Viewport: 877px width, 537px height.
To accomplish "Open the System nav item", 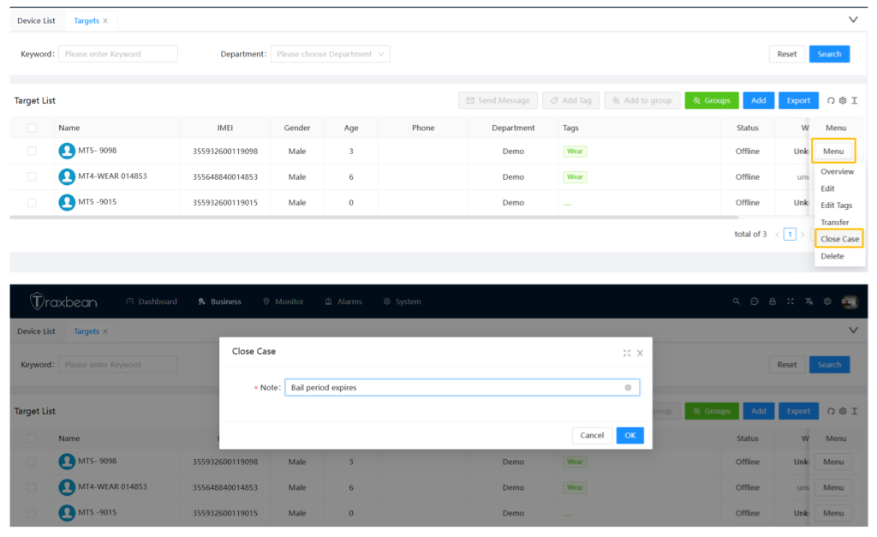I will click(403, 301).
